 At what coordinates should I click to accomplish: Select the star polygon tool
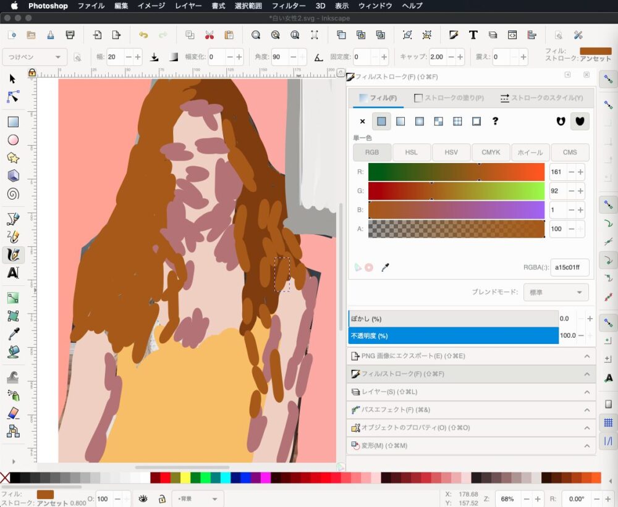tap(13, 158)
